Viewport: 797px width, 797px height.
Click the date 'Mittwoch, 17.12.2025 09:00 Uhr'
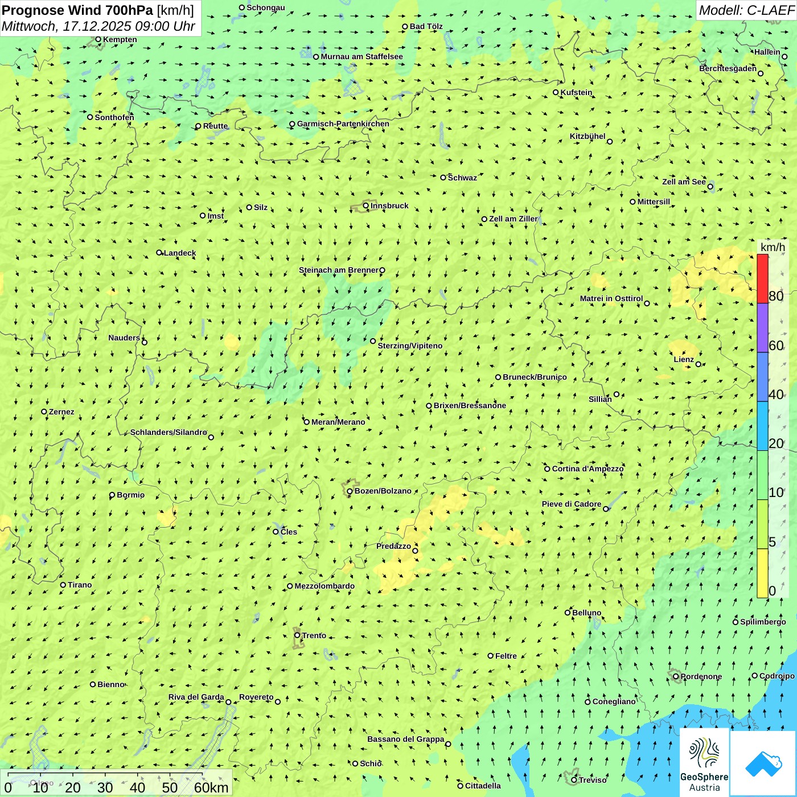click(98, 26)
